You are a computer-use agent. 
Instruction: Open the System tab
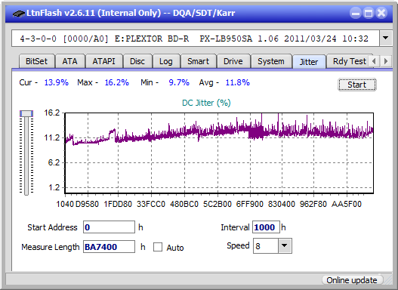coord(271,61)
